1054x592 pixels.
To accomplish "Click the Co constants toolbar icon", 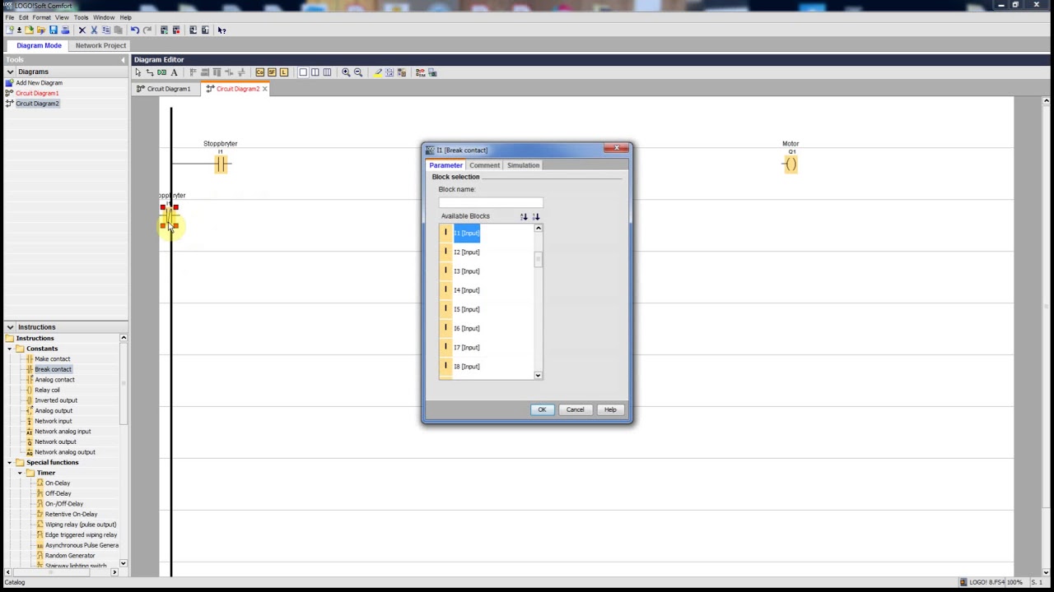I will pyautogui.click(x=259, y=72).
